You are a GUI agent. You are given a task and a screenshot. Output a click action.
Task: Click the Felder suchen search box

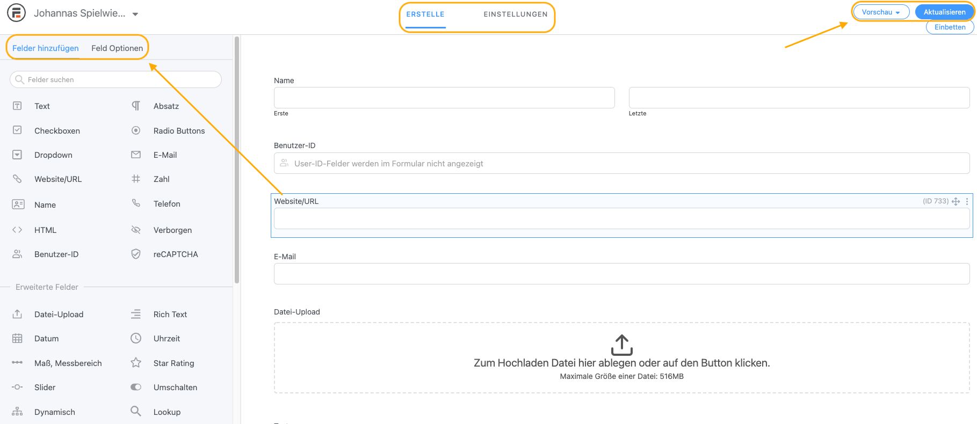coord(115,80)
